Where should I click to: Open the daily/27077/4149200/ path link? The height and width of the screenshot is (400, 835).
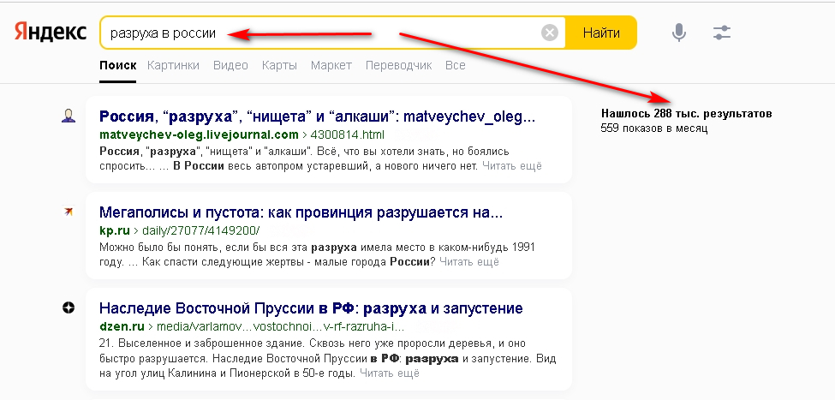[x=200, y=230]
